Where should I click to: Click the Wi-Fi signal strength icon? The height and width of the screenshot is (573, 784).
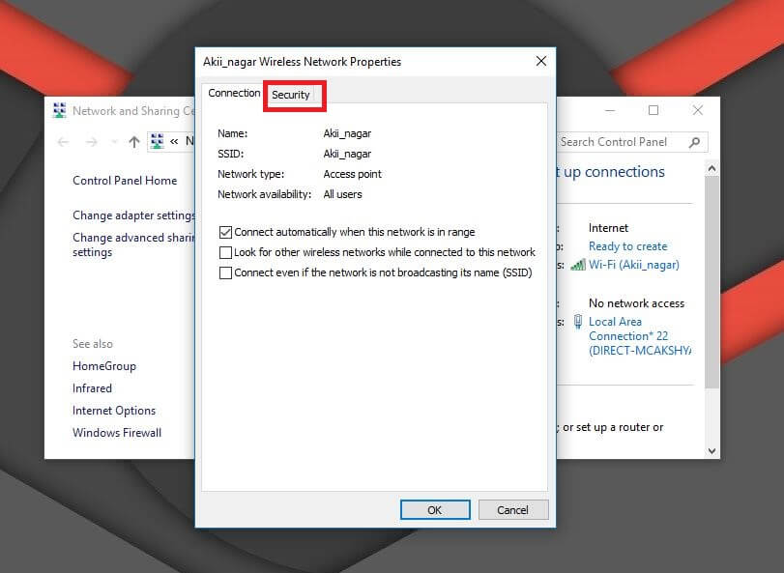click(x=578, y=265)
